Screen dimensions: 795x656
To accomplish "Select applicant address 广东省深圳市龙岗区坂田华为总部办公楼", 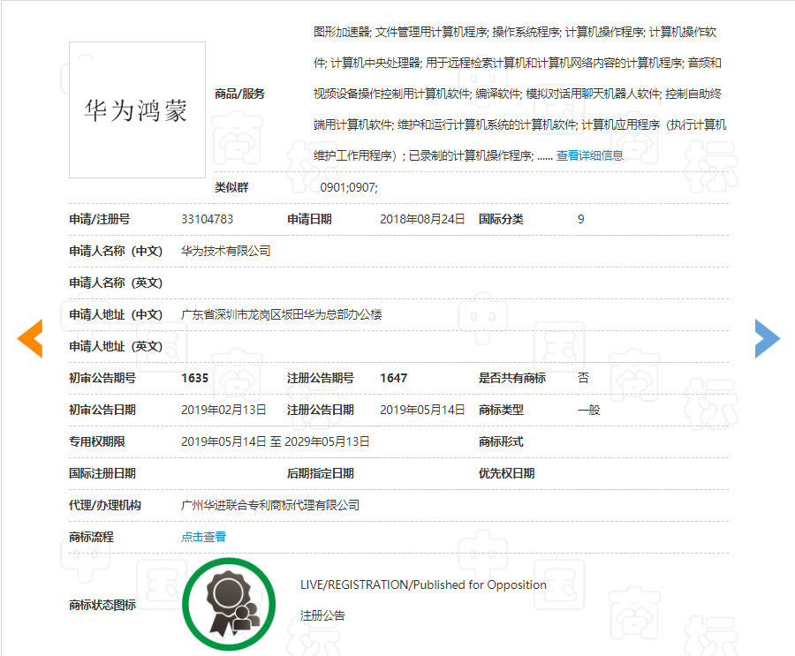I will pos(282,315).
